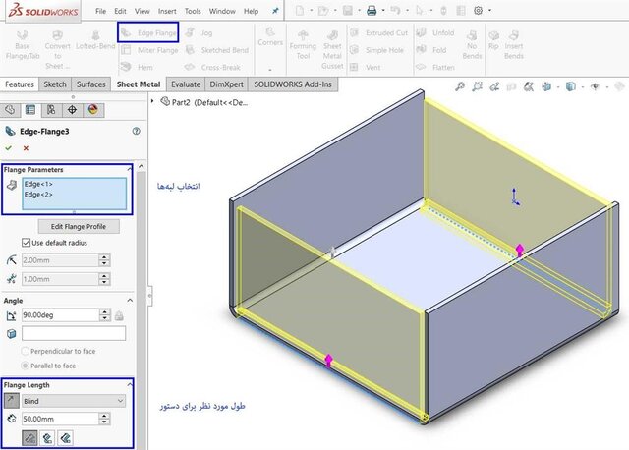Open the ConfigurationManager tab icon

pos(51,110)
